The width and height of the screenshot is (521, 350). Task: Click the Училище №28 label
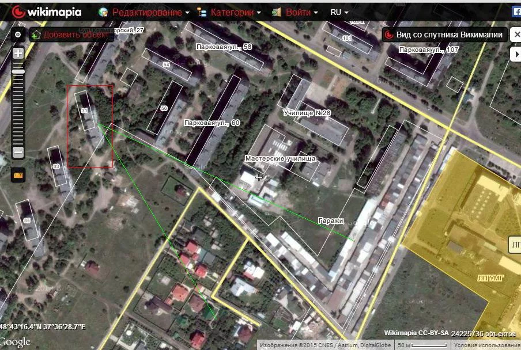pyautogui.click(x=307, y=113)
